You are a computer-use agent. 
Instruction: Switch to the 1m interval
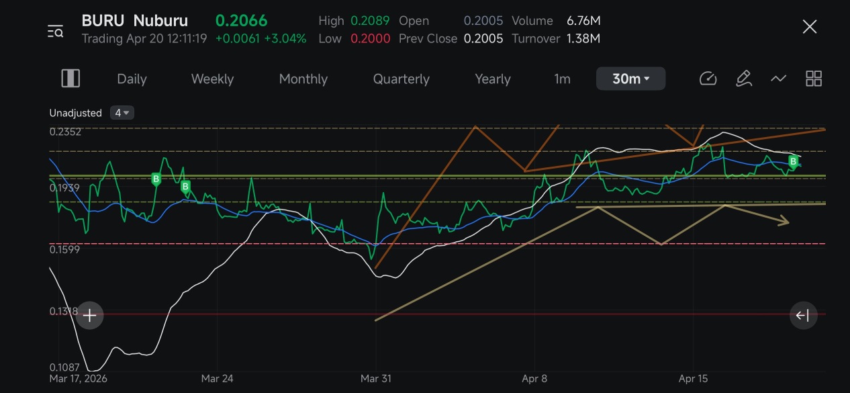563,79
